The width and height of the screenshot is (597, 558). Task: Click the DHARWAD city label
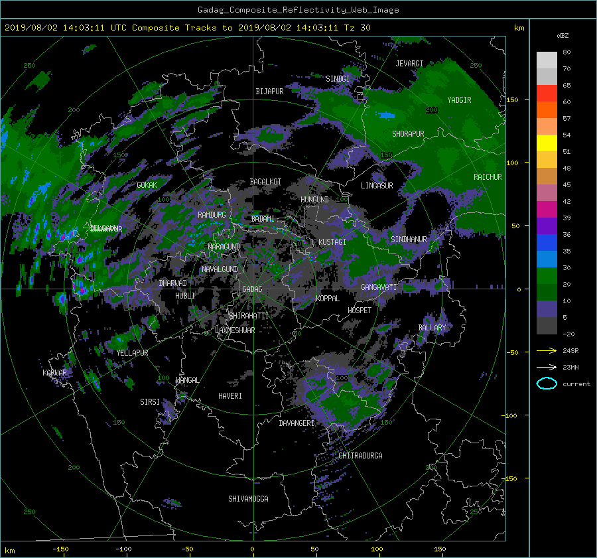coord(173,283)
